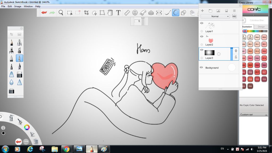Select the Pencil brush in palette
Screen dimensions: 272x153
(11, 42)
